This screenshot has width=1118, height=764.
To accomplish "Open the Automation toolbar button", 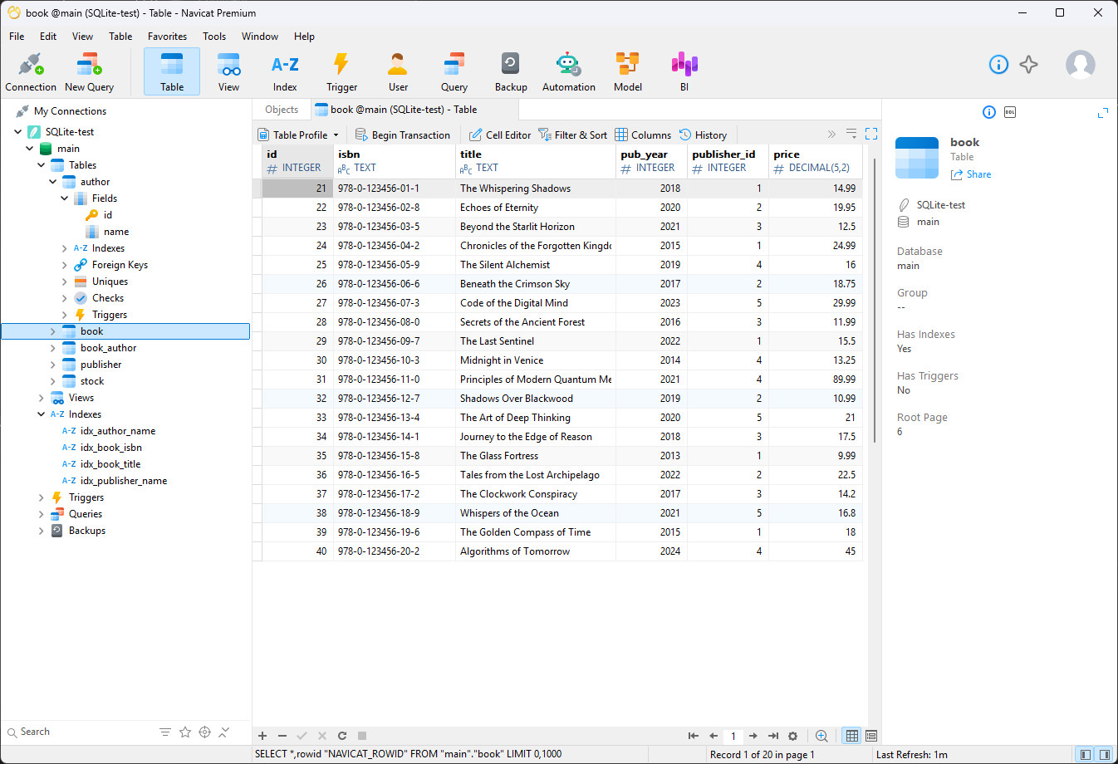I will [568, 71].
